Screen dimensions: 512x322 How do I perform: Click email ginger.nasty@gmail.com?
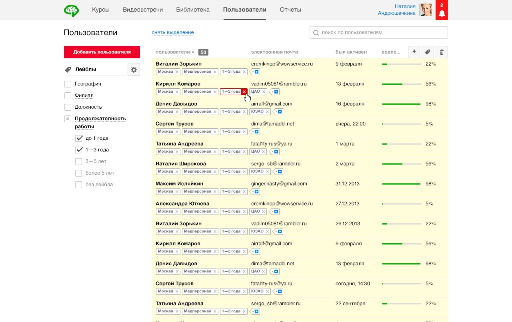coord(279,184)
